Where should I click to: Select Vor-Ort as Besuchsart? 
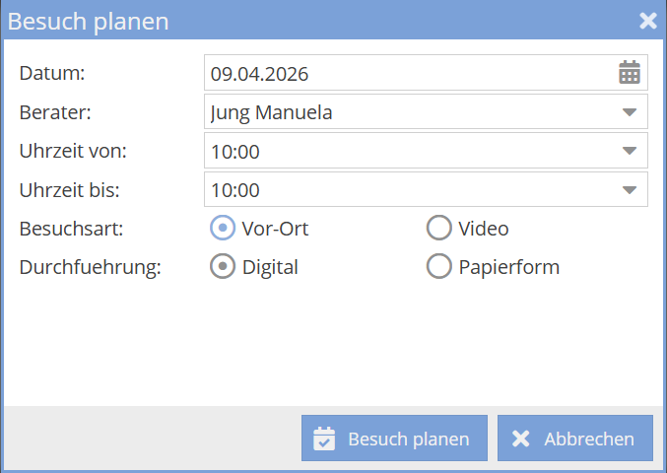(223, 229)
